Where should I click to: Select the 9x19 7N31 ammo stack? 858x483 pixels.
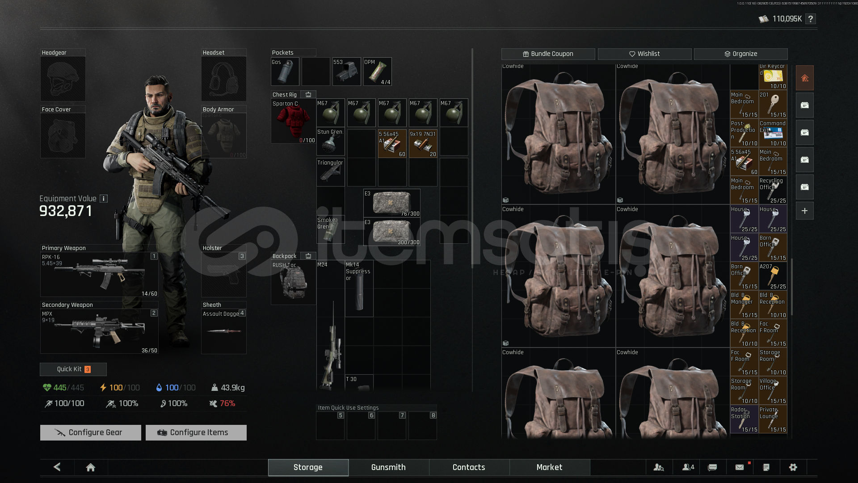click(423, 144)
